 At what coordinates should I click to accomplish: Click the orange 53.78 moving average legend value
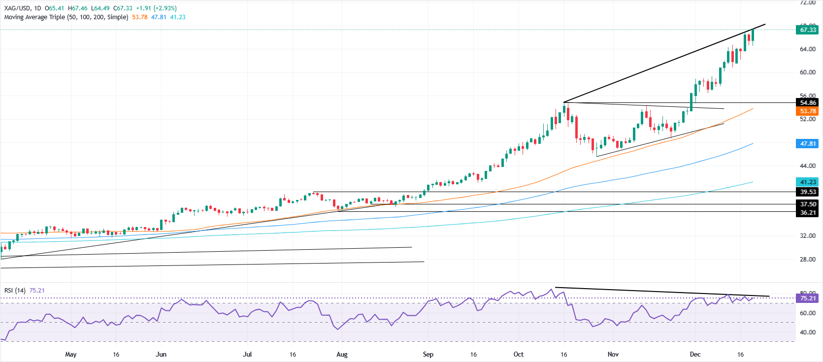tap(140, 17)
